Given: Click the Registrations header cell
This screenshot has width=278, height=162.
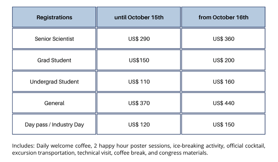Looking at the screenshot, I should click(54, 18).
